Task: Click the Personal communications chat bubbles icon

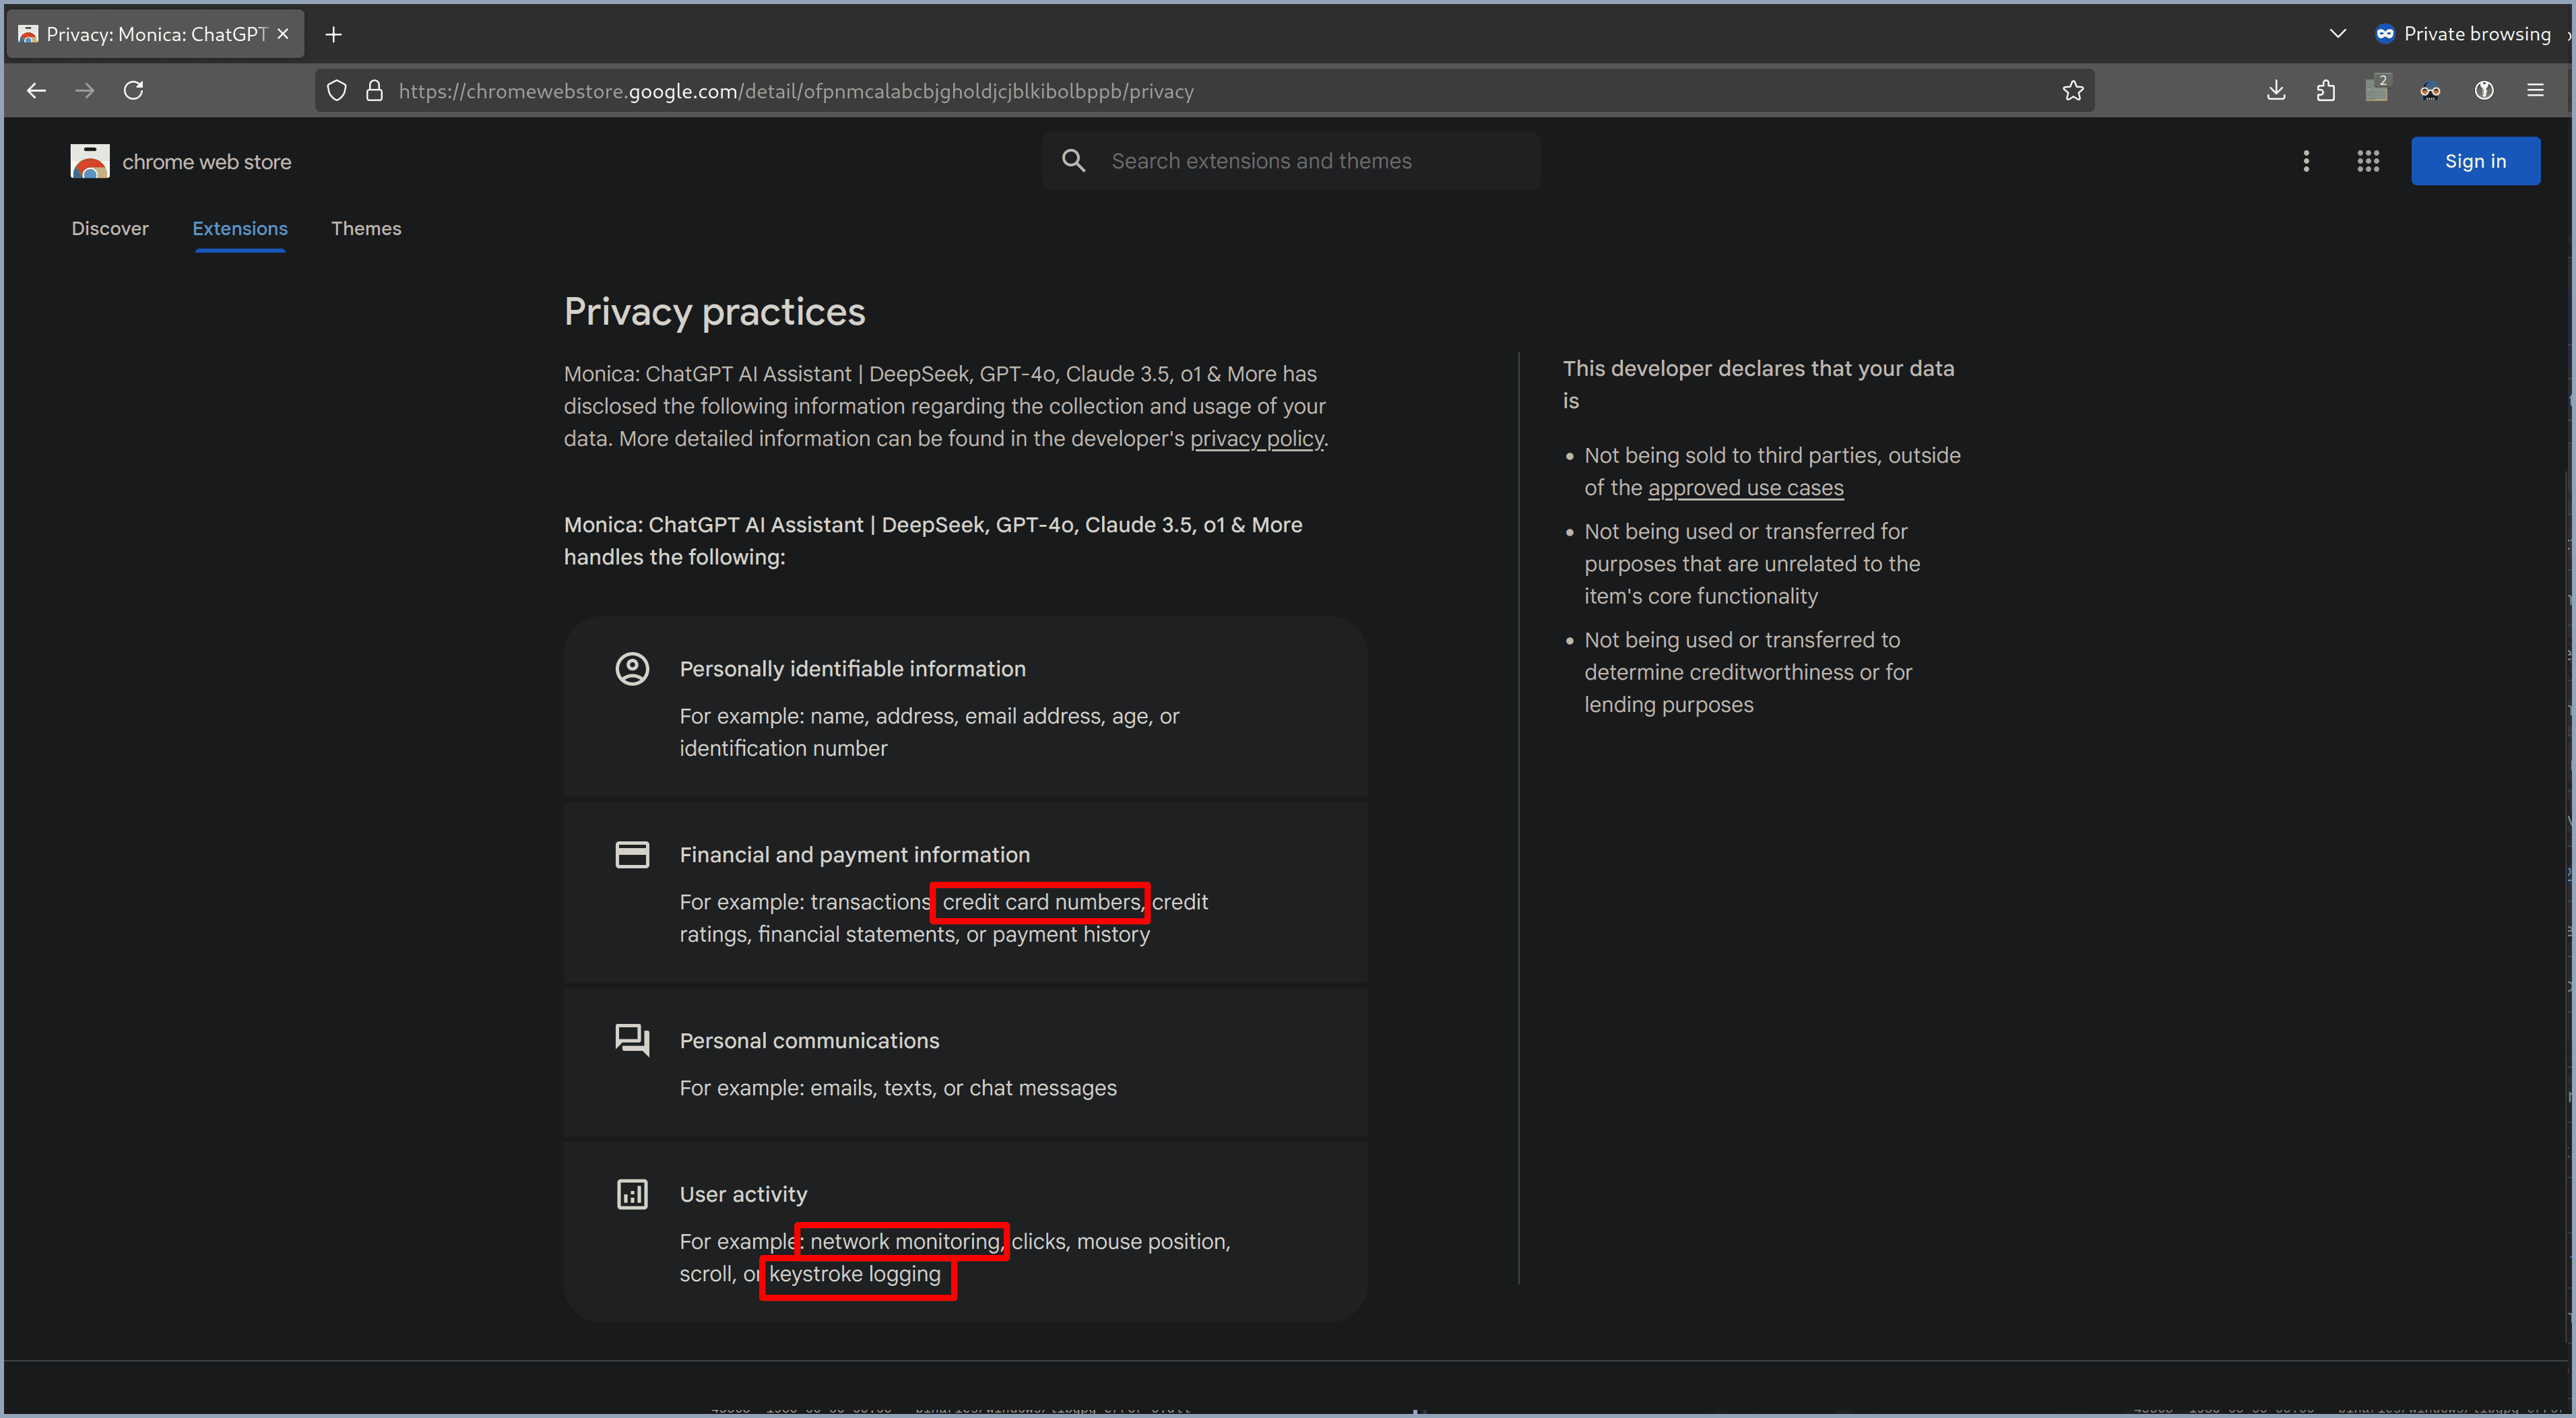Action: (632, 1040)
